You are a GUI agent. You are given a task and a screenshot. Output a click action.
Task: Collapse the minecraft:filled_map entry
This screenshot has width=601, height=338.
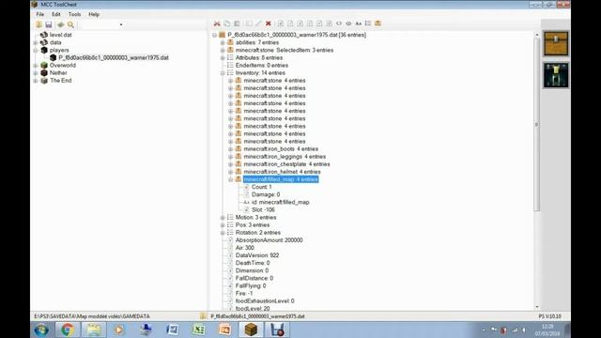(x=230, y=179)
